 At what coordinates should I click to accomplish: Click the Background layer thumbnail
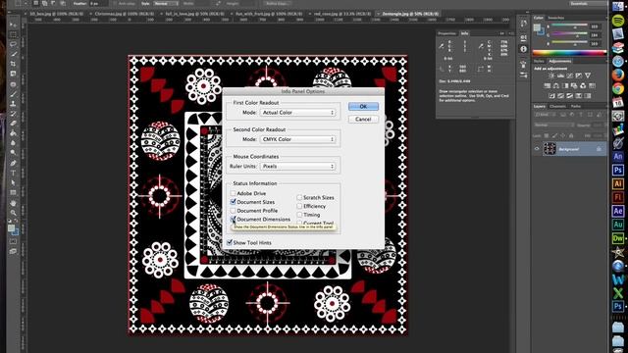[549, 149]
